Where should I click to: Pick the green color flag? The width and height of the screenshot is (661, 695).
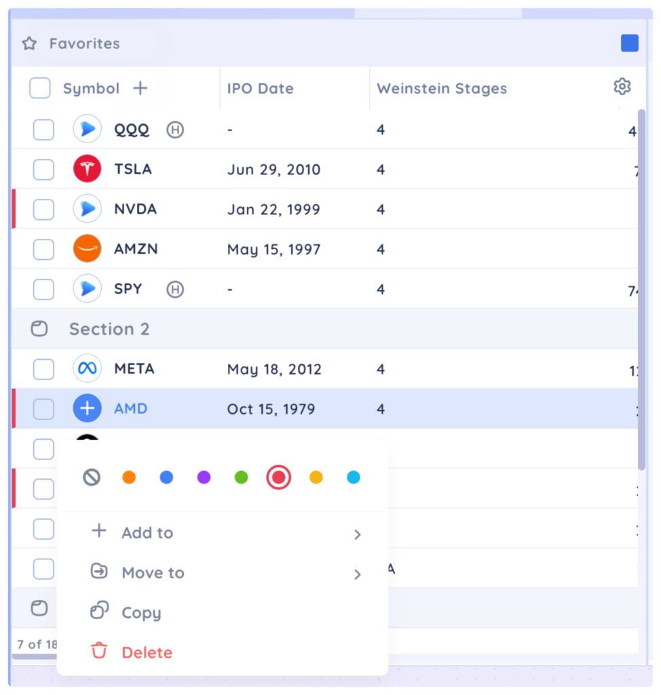point(241,477)
